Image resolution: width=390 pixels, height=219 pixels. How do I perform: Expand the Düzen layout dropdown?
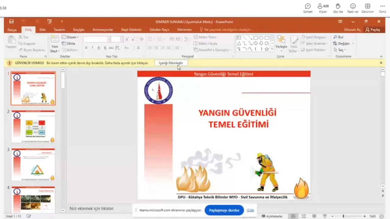[70, 37]
